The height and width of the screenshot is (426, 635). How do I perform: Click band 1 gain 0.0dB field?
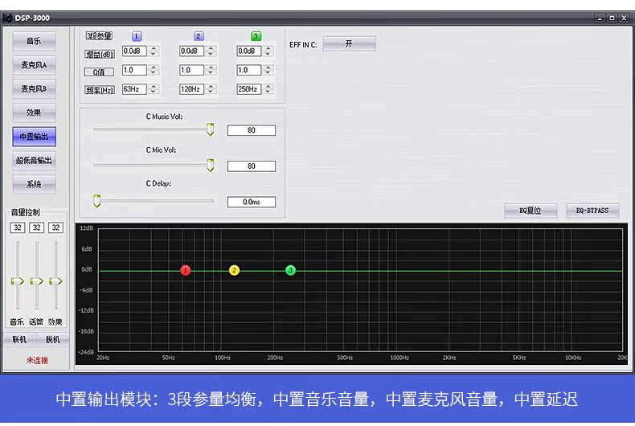click(x=134, y=51)
